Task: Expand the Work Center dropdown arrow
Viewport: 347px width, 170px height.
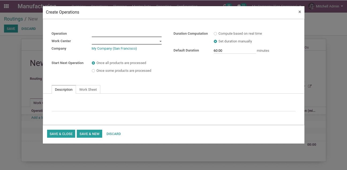Action: [x=160, y=41]
